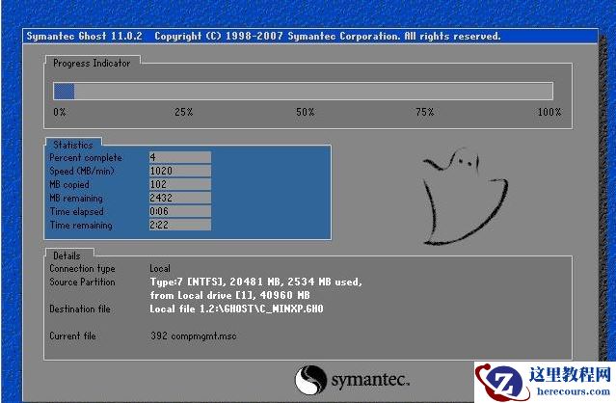Click the 100% mark under the progress bar
The image size is (616, 403).
[549, 112]
